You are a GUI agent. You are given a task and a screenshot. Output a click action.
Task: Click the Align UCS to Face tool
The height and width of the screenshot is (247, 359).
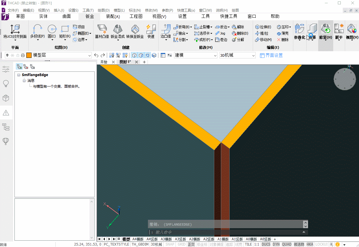pyautogui.click(x=15, y=32)
